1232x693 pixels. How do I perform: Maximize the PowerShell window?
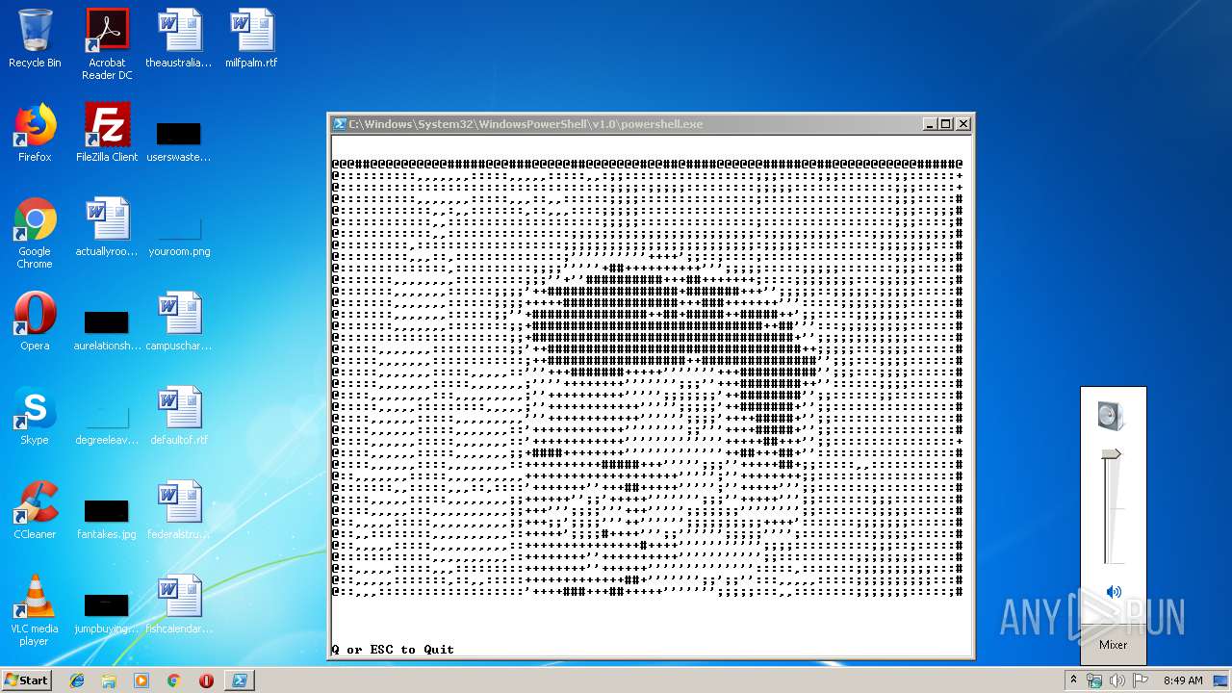click(946, 124)
